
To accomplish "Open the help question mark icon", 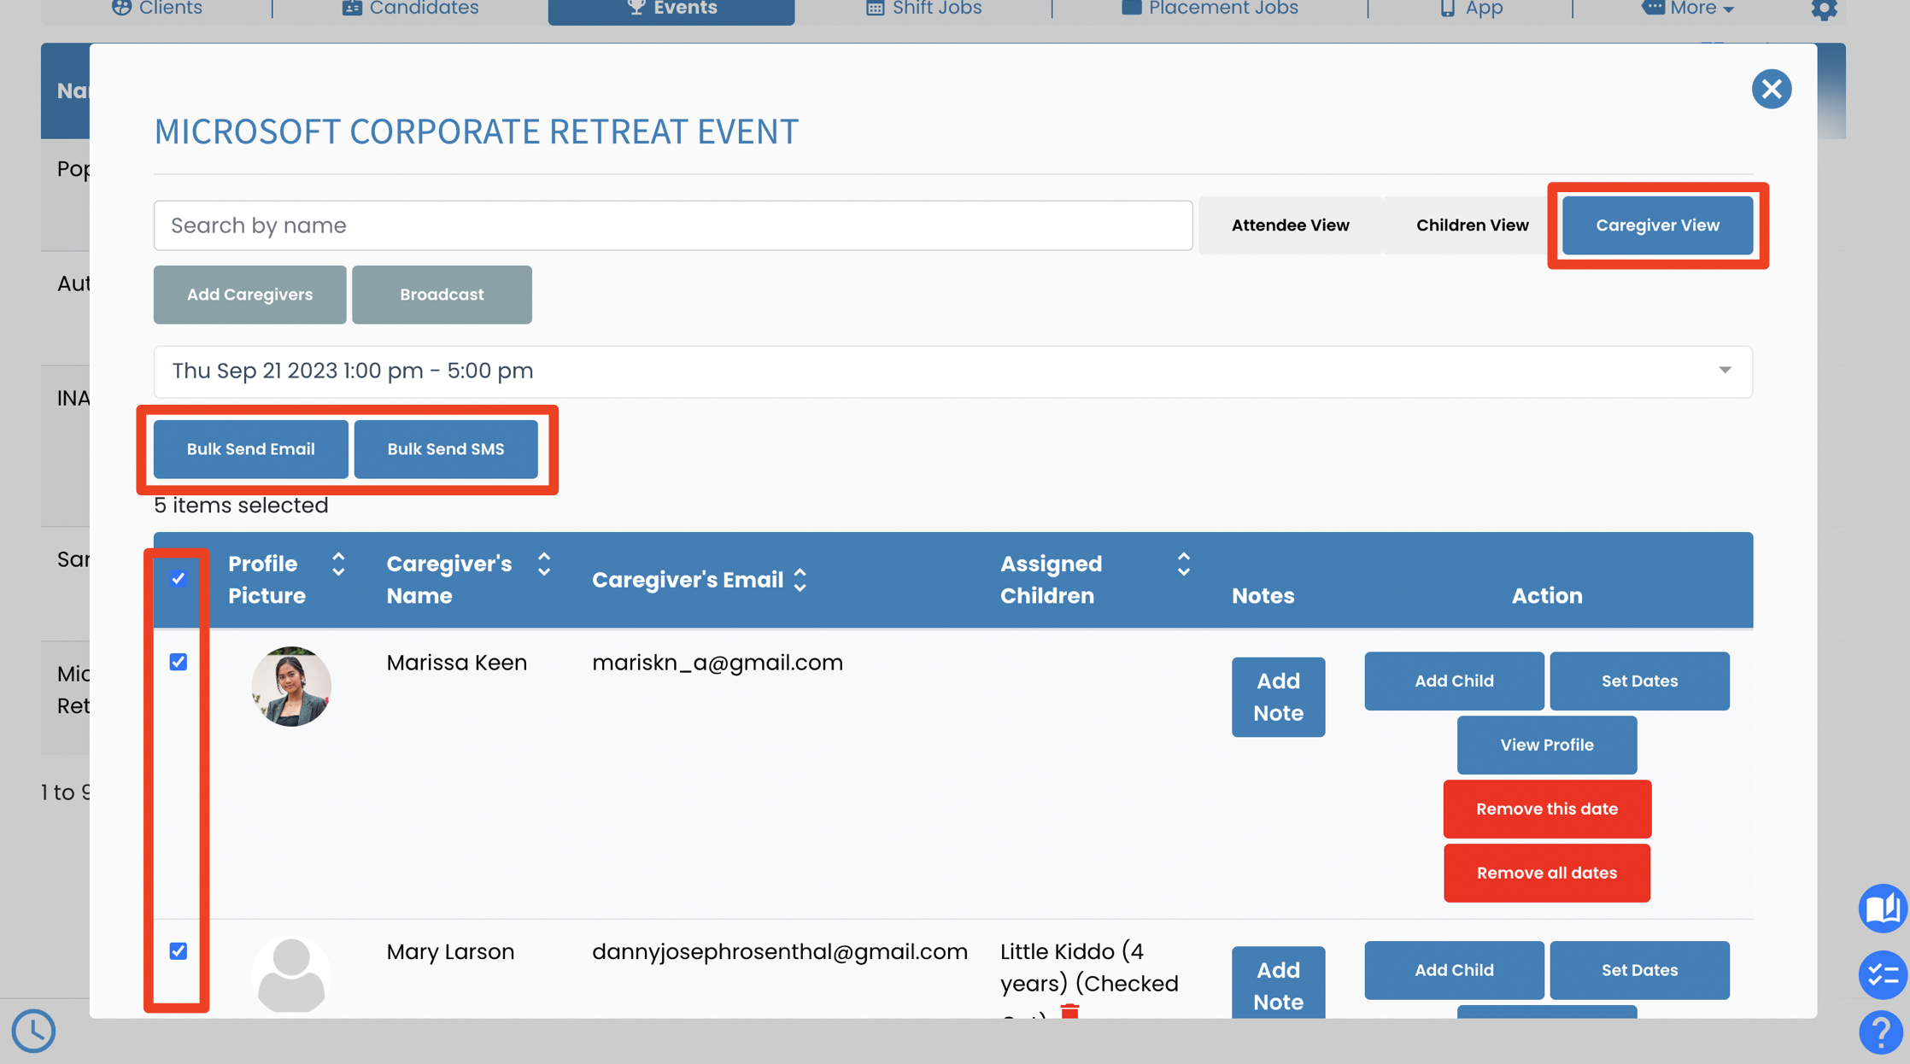I will pyautogui.click(x=1881, y=1032).
